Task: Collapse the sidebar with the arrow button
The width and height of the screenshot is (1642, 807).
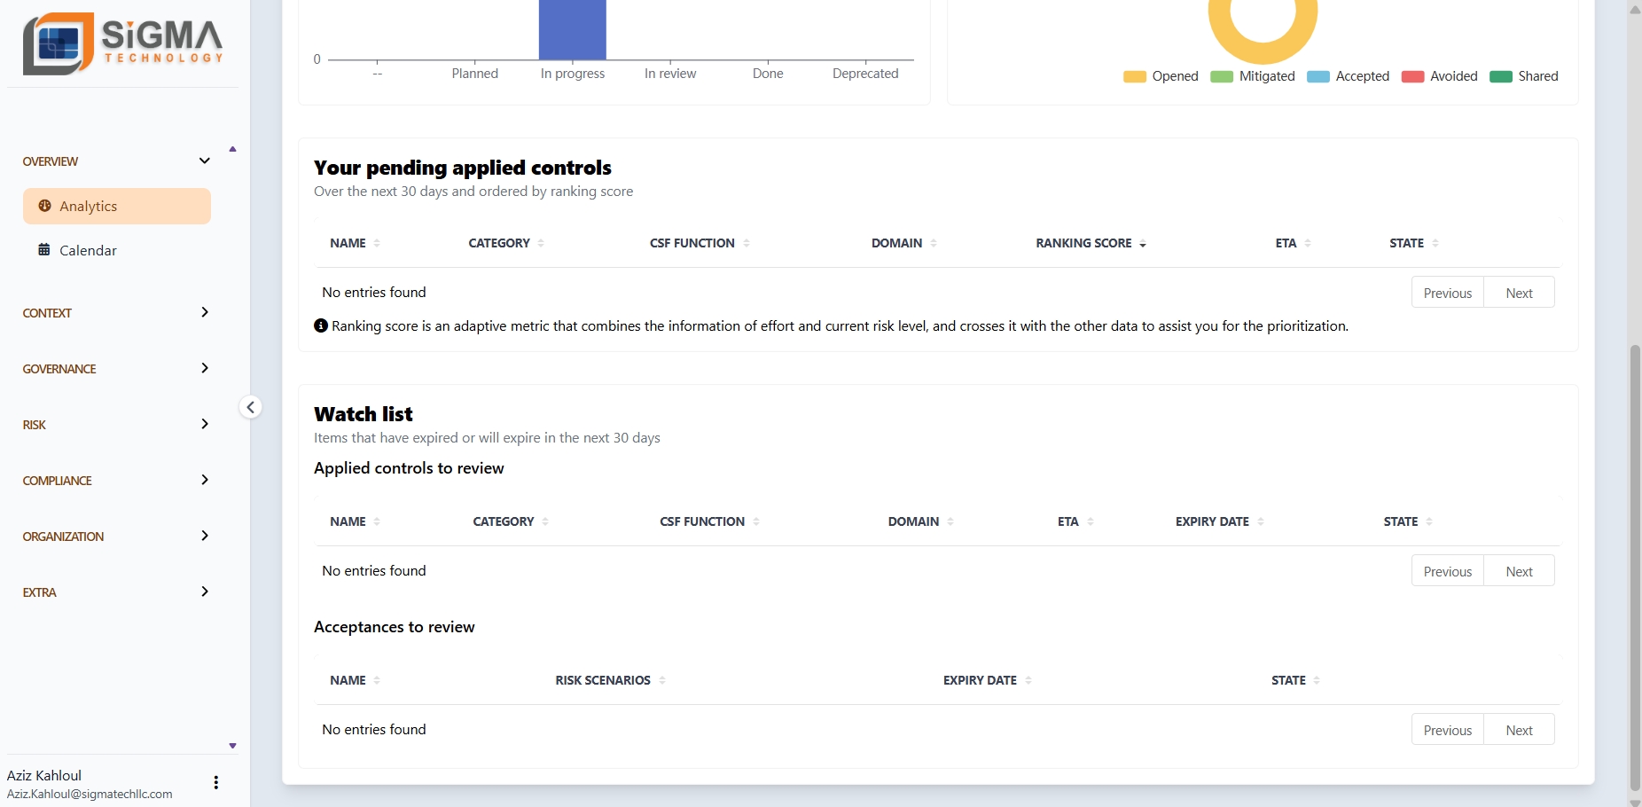Action: tap(251, 407)
